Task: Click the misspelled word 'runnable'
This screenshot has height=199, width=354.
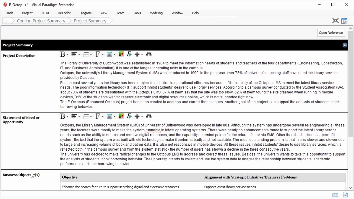Action: tap(153, 130)
